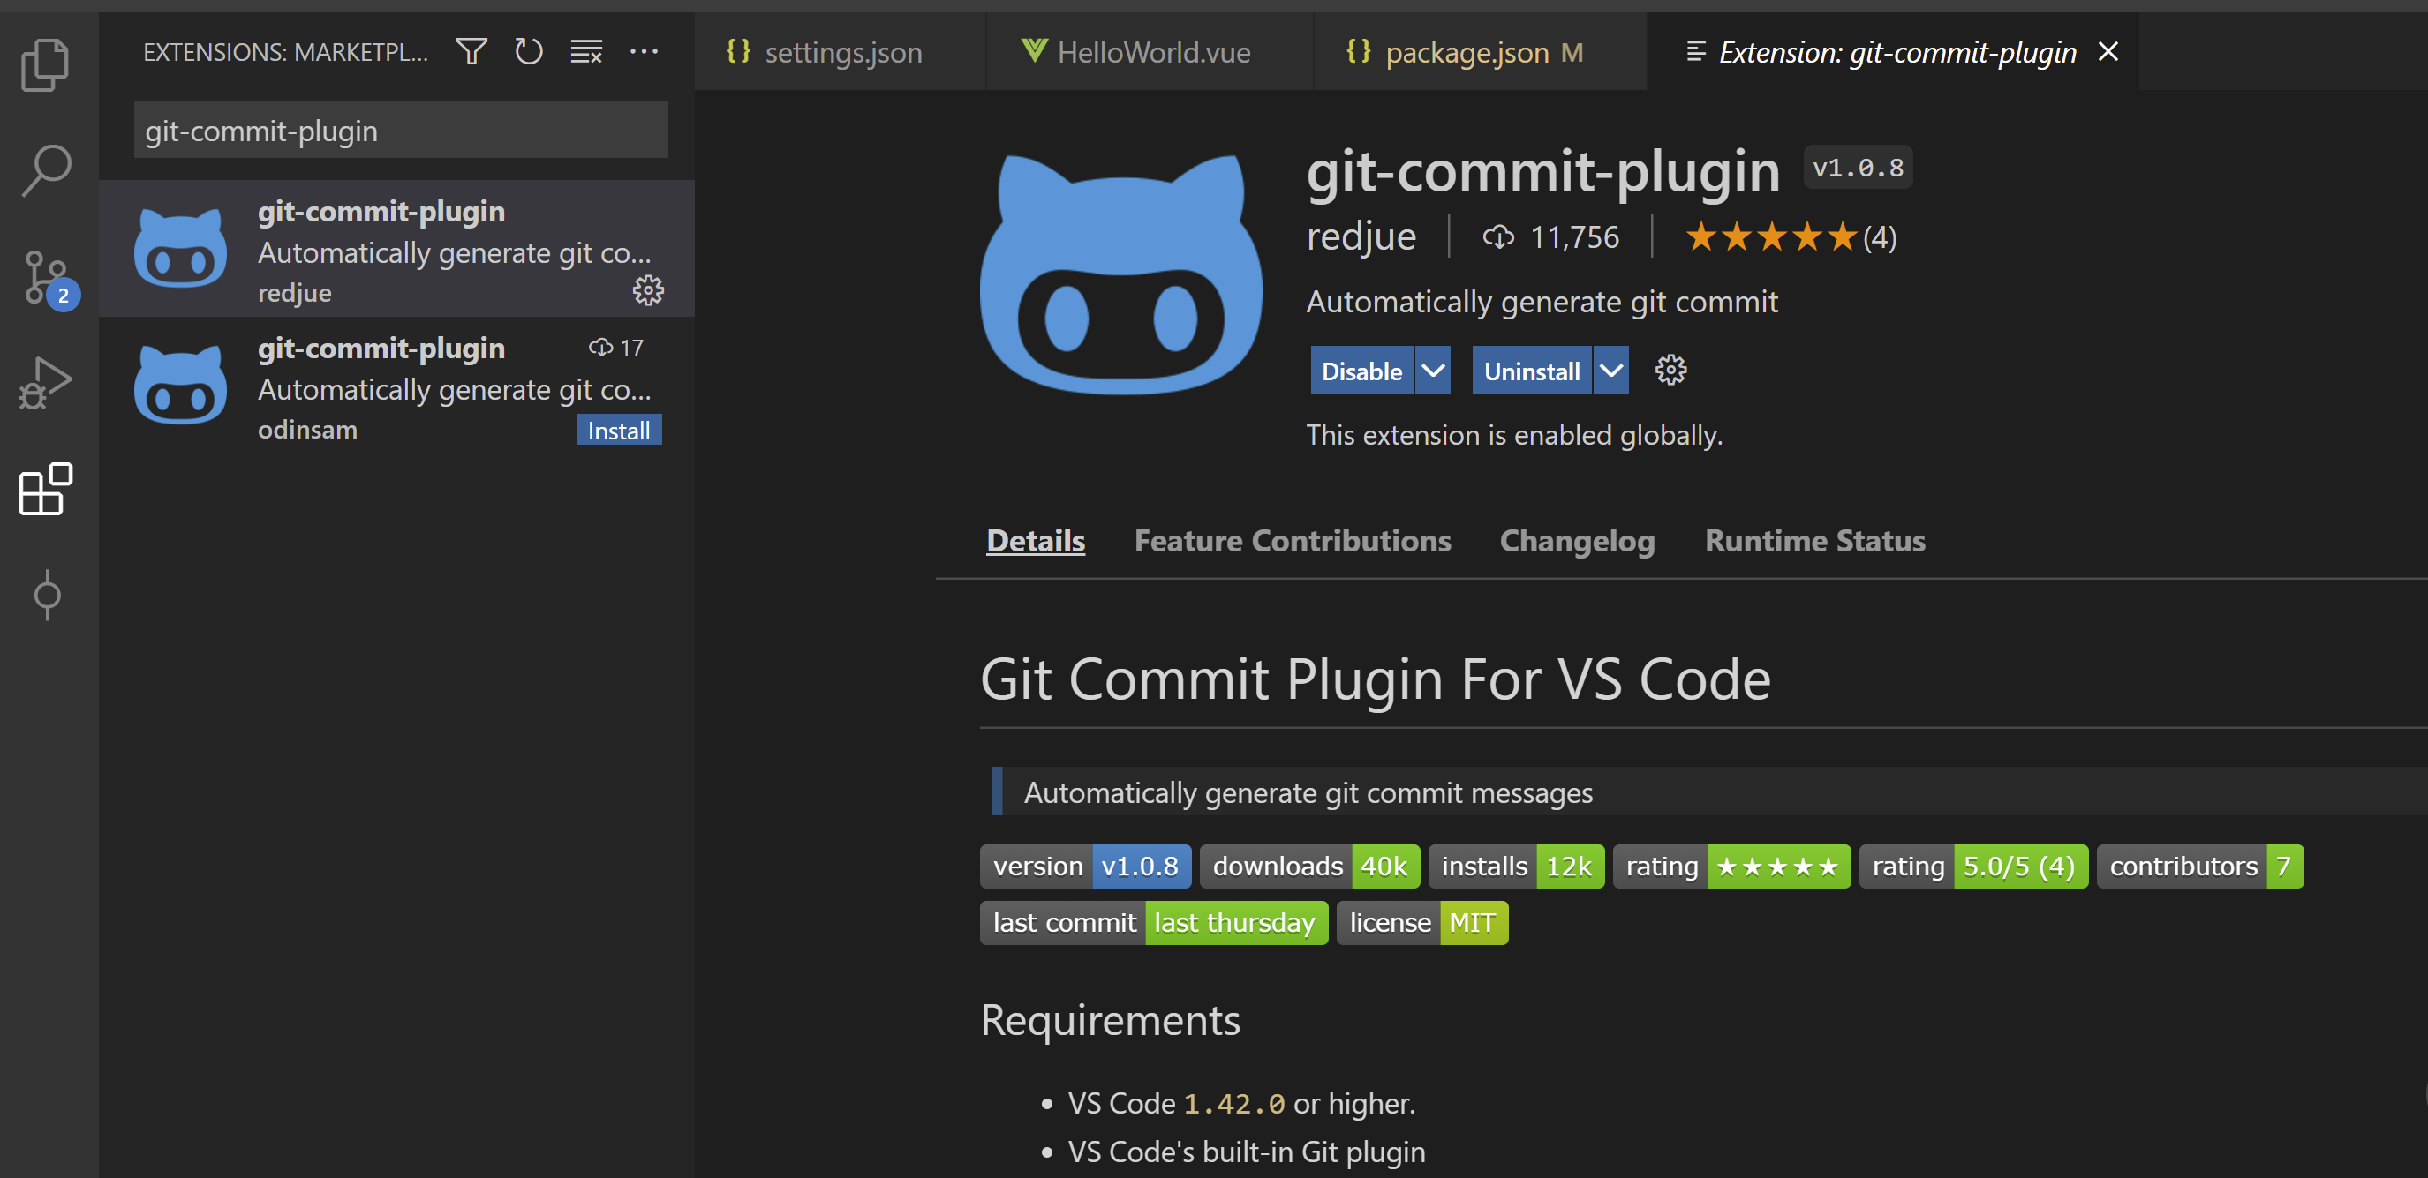
Task: Click the 'Git Commit Plugin For VS Code' heading
Action: 1376,678
